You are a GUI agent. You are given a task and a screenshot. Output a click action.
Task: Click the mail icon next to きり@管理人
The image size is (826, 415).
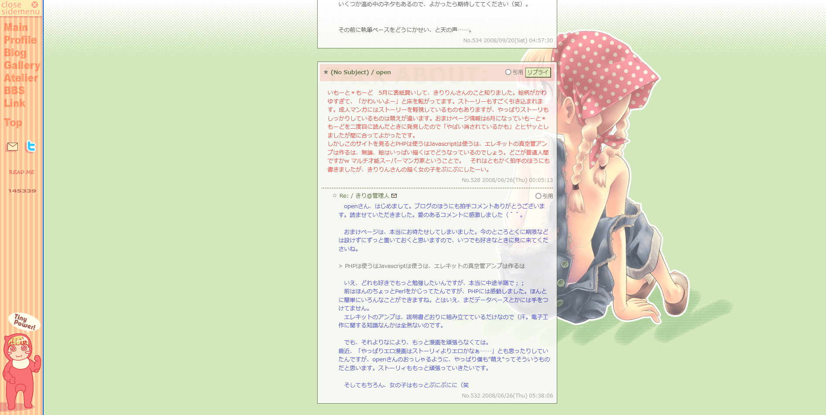click(x=394, y=196)
